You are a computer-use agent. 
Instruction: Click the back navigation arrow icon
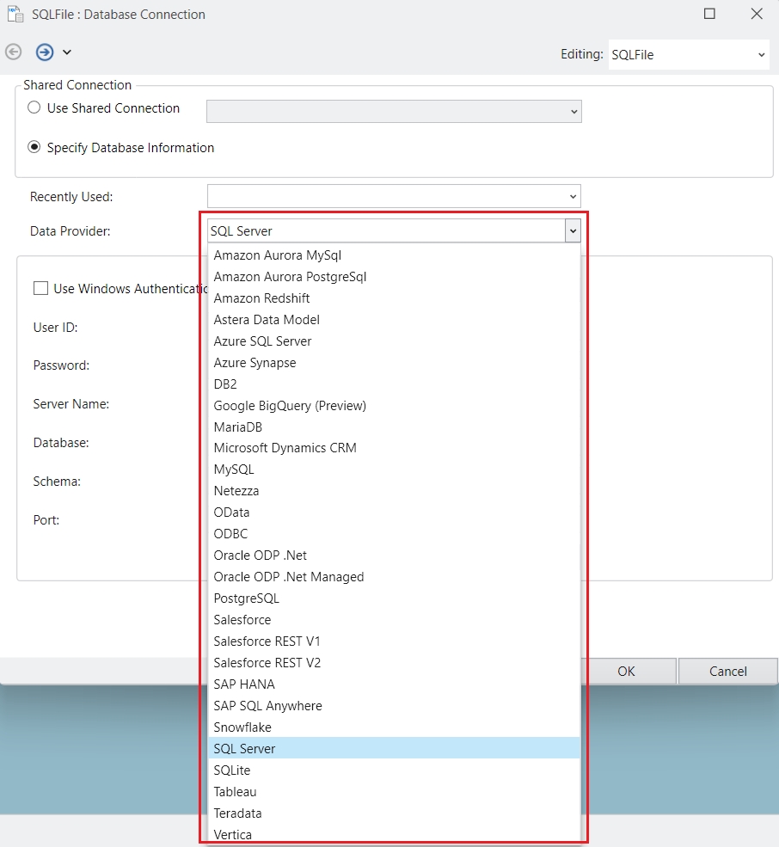(13, 52)
